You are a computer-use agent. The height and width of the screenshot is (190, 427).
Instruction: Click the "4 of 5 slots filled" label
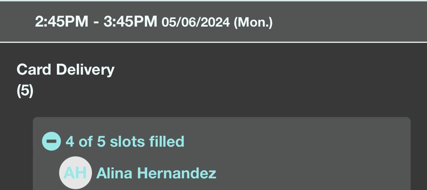pyautogui.click(x=125, y=141)
